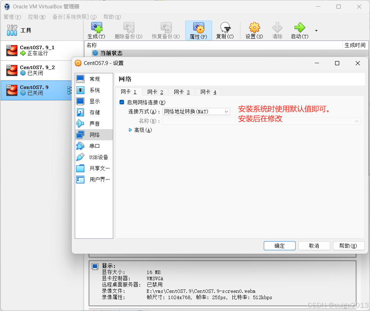The height and width of the screenshot is (311, 370).
Task: Click the 确定 button
Action: [x=280, y=246]
